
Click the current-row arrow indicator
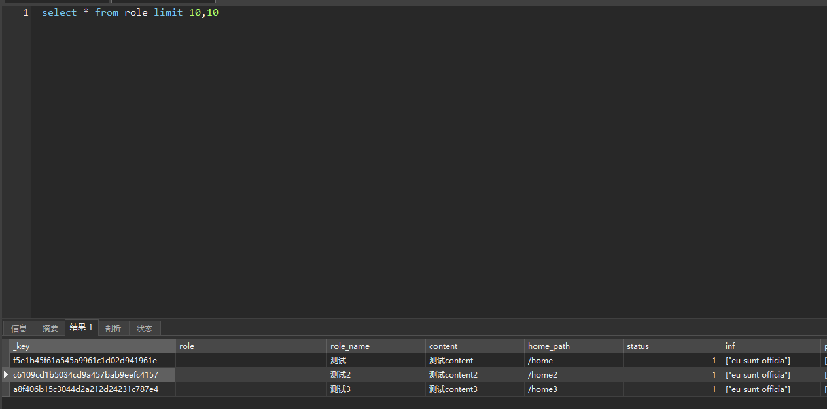6,375
